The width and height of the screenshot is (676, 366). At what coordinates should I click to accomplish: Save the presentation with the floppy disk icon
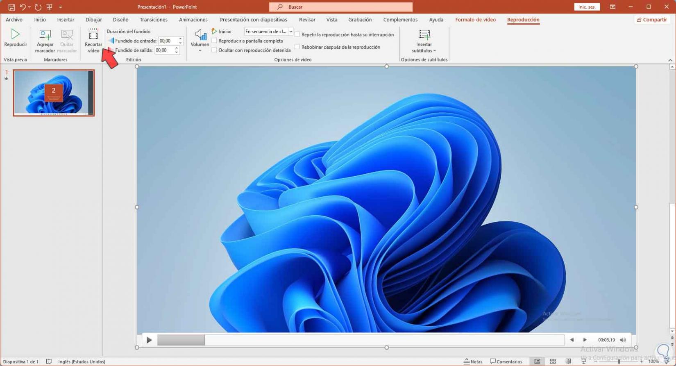point(11,7)
